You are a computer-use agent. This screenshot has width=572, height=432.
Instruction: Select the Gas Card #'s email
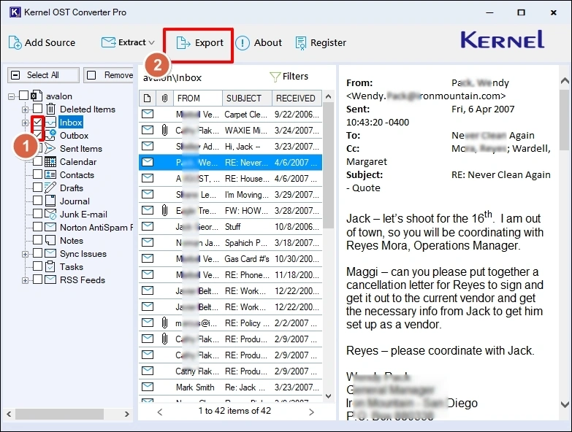pos(230,258)
